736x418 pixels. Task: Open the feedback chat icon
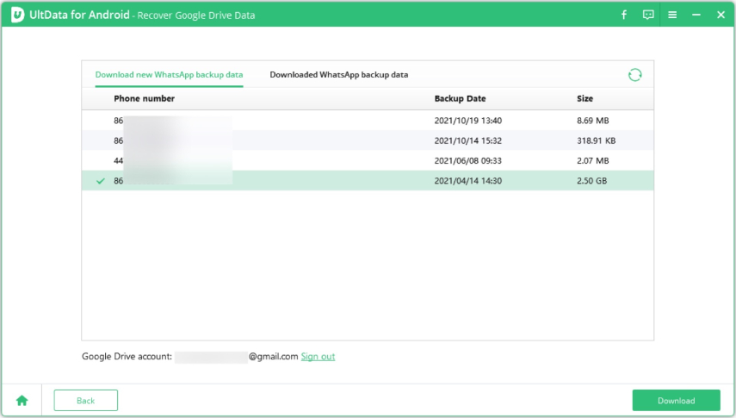point(648,16)
